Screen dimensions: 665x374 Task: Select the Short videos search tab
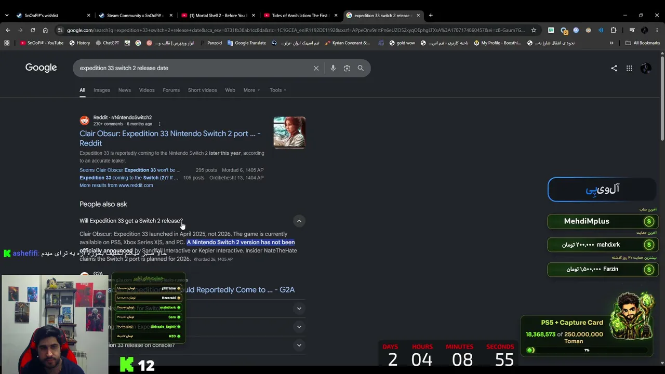pos(202,90)
